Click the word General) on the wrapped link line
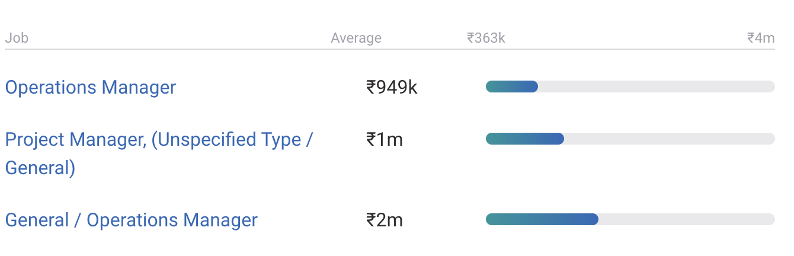Viewport: 794px width, 256px height. pos(40,168)
